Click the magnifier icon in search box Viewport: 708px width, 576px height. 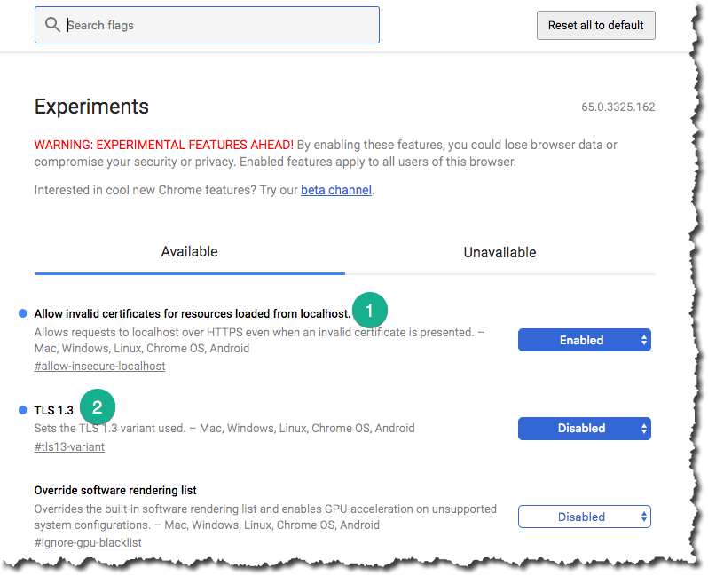click(x=52, y=24)
